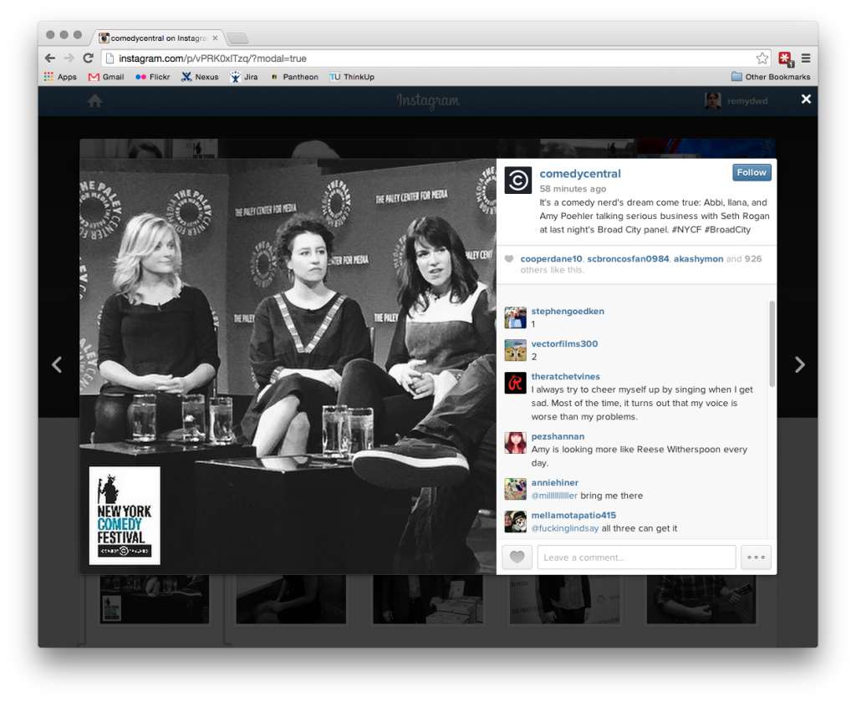Viewport: 856px width, 702px height.
Task: Click the comments scrollbar
Action: (772, 343)
